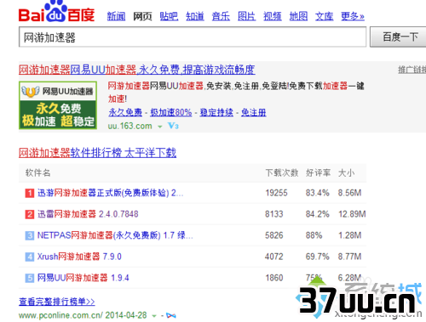The image size is (426, 322).
Task: Click the blue rank 4 badge
Action: [x=30, y=257]
